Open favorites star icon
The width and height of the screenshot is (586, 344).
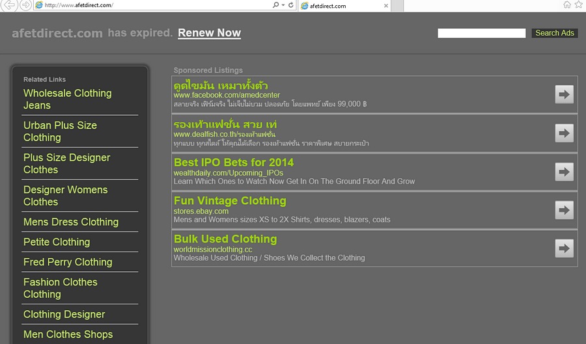(579, 5)
